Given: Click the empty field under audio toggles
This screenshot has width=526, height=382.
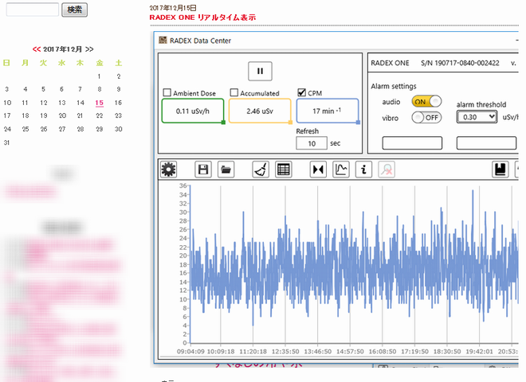Looking at the screenshot, I should (x=412, y=142).
